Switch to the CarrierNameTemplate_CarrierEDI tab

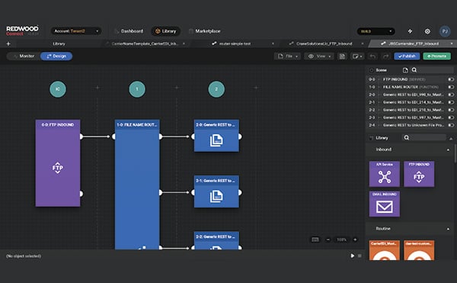pos(145,43)
